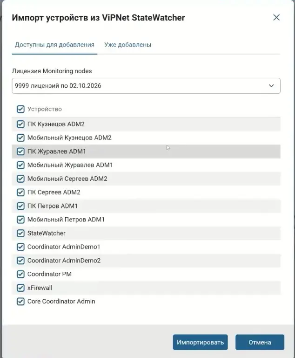This screenshot has height=358, width=295.
Task: Click the "Мобильный Журавлев ADM1" device name
Action: tap(70, 165)
